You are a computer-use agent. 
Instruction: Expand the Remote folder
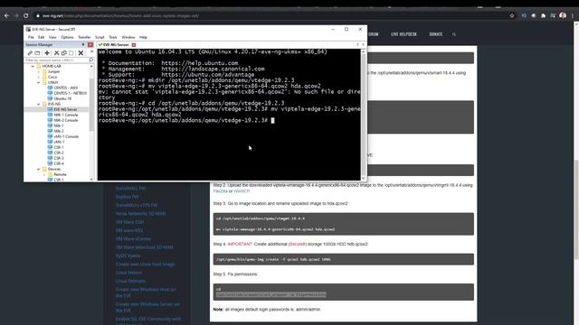click(x=44, y=174)
